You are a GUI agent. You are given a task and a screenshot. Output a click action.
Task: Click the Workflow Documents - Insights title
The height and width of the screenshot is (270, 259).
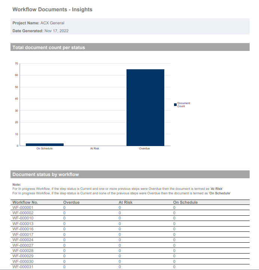coord(52,9)
